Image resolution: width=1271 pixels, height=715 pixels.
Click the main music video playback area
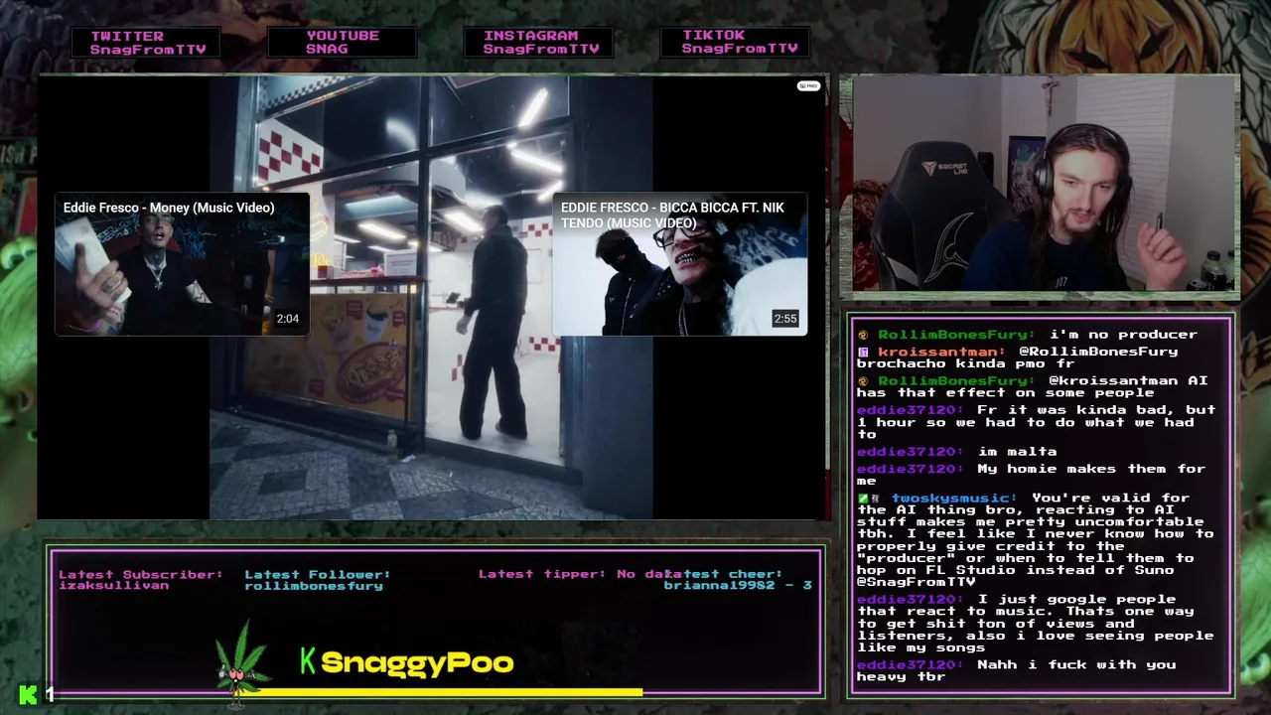[x=431, y=298]
